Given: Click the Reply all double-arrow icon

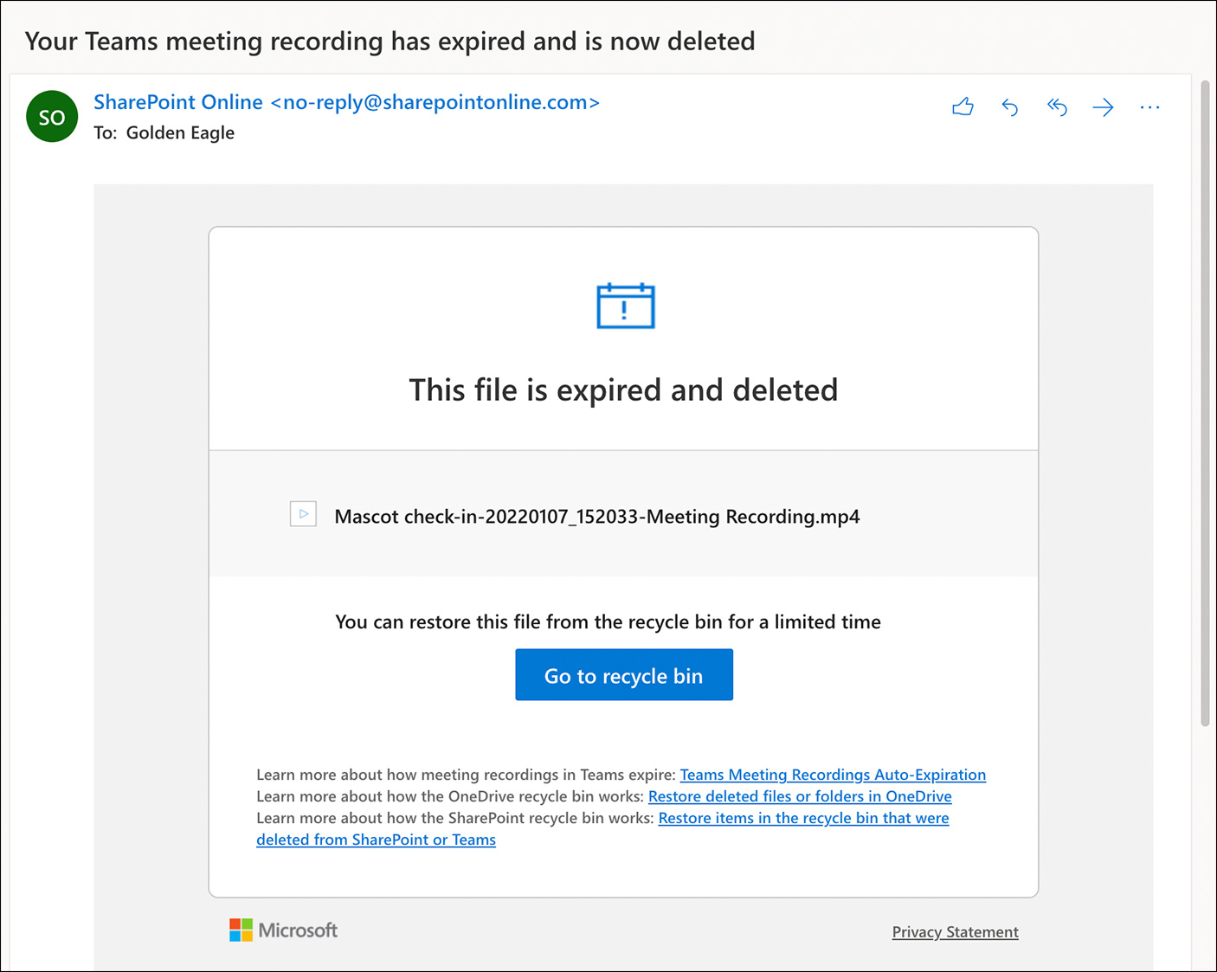Looking at the screenshot, I should 1056,106.
